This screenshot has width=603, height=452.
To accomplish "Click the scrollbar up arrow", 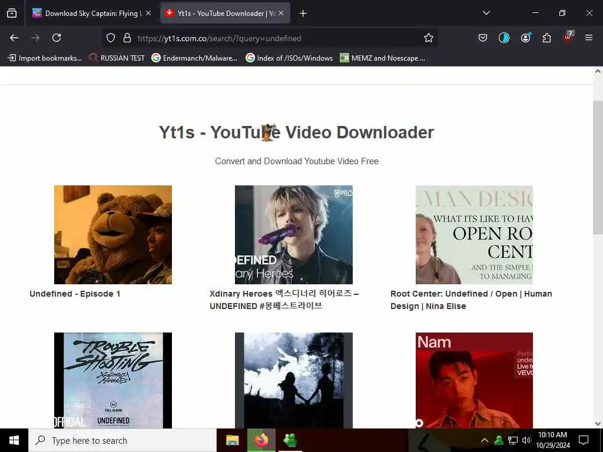I will click(x=598, y=71).
